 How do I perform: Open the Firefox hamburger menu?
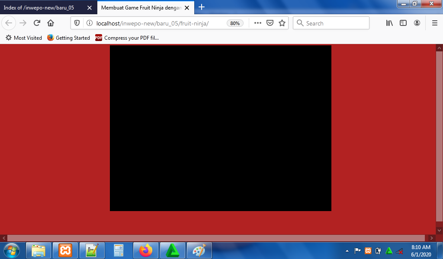(434, 23)
